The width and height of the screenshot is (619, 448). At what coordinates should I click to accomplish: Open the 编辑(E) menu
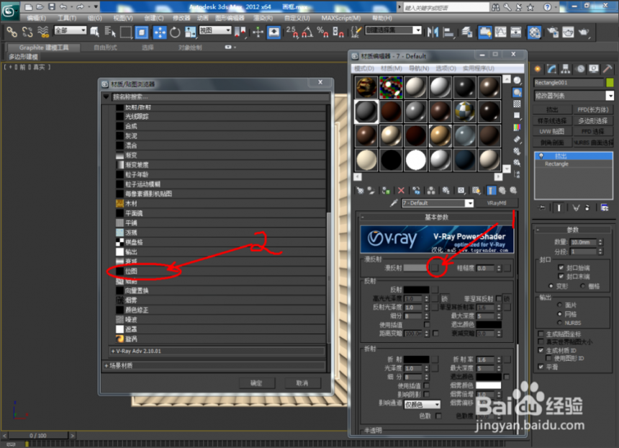(36, 18)
